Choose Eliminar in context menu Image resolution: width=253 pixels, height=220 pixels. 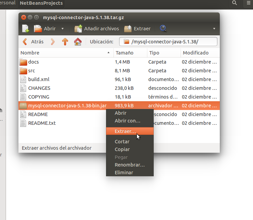click(130, 173)
